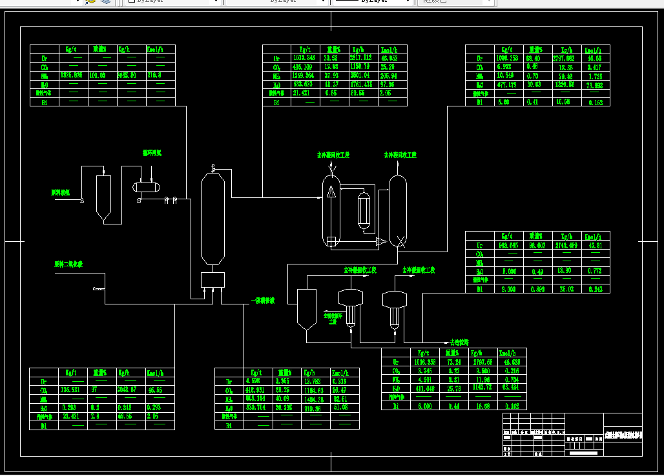The height and width of the screenshot is (476, 664).
Task: Select cell value 416.109 in the top-middle table
Action: [x=302, y=67]
